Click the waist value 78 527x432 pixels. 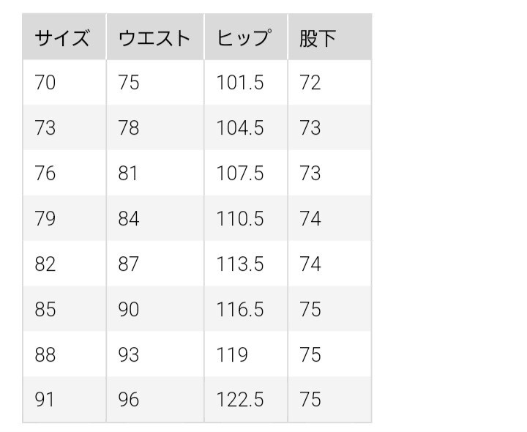tap(128, 128)
